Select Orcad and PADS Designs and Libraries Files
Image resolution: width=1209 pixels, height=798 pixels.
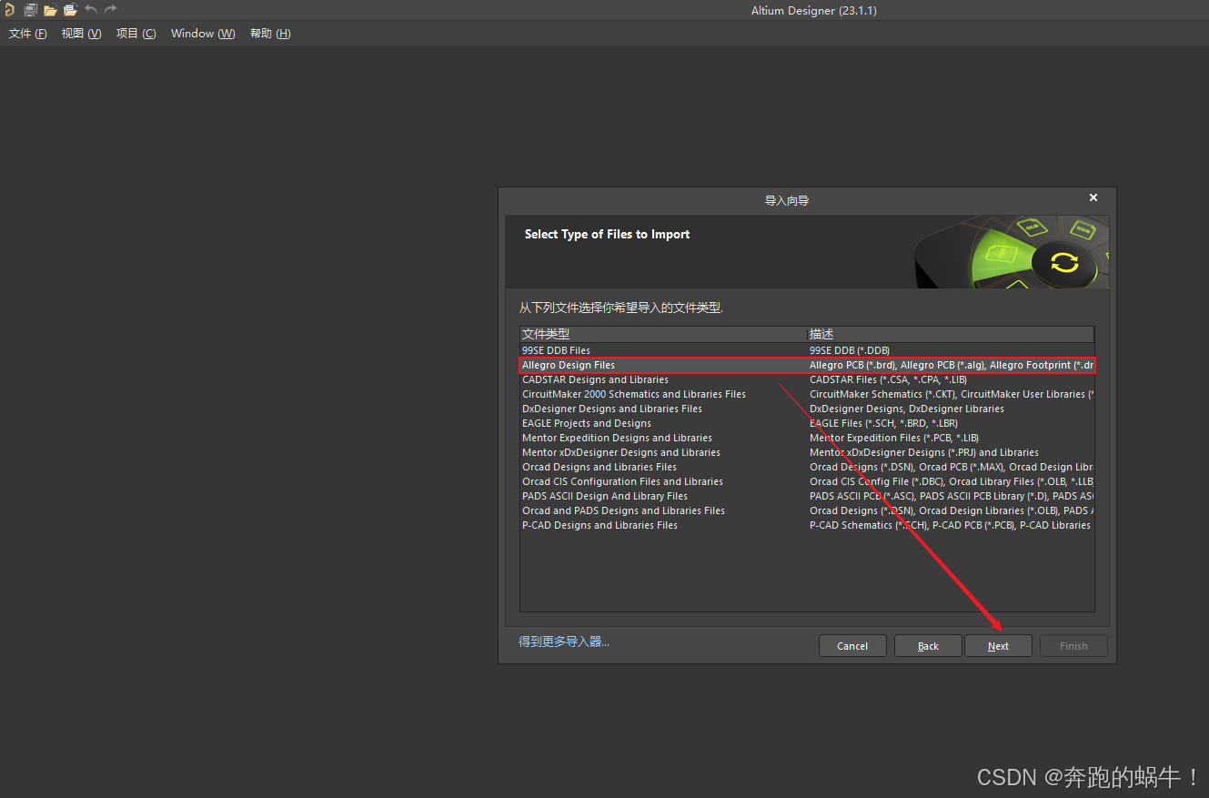(807, 510)
